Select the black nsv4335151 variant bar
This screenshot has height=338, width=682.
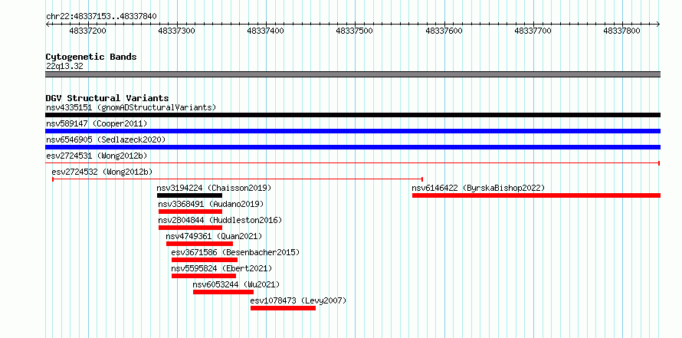tap(352, 115)
